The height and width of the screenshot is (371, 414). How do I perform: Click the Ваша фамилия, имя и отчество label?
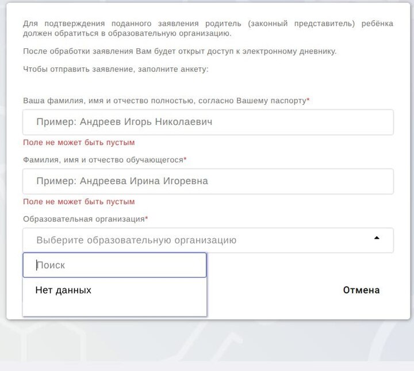point(166,101)
